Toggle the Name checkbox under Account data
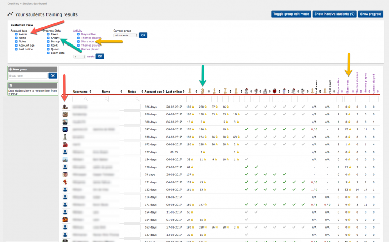The height and width of the screenshot is (242, 389). [16, 38]
